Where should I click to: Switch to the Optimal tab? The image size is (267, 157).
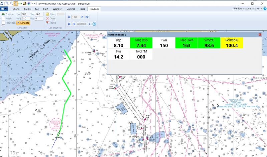[x=70, y=8]
